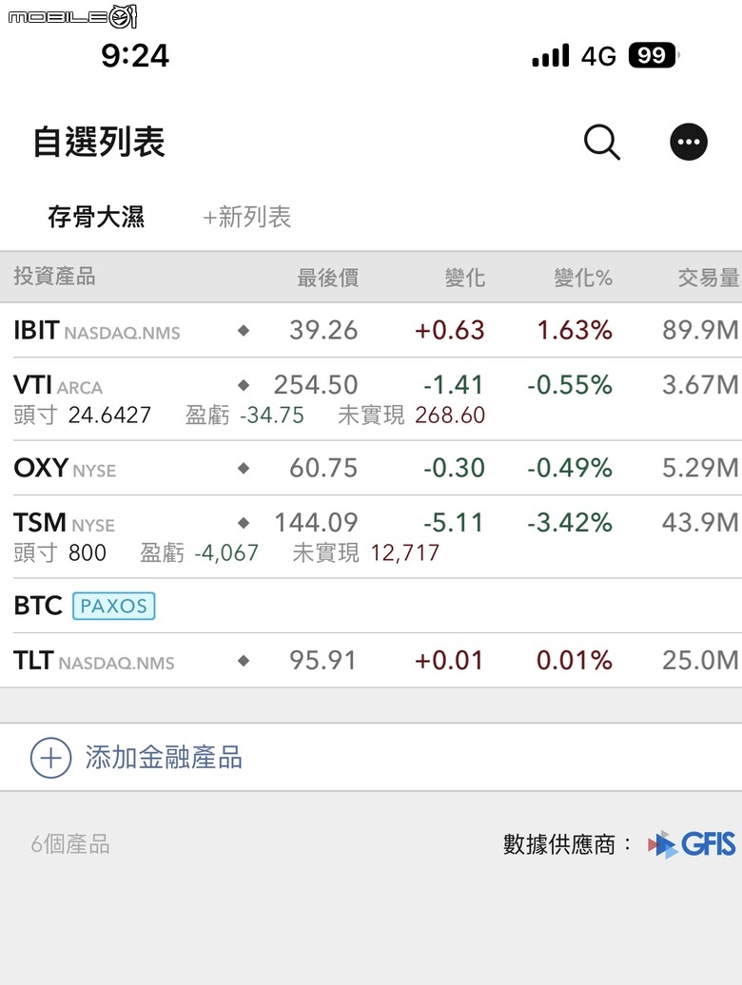Open the VTI ARCA quote row
The width and height of the screenshot is (742, 985).
coord(371,399)
